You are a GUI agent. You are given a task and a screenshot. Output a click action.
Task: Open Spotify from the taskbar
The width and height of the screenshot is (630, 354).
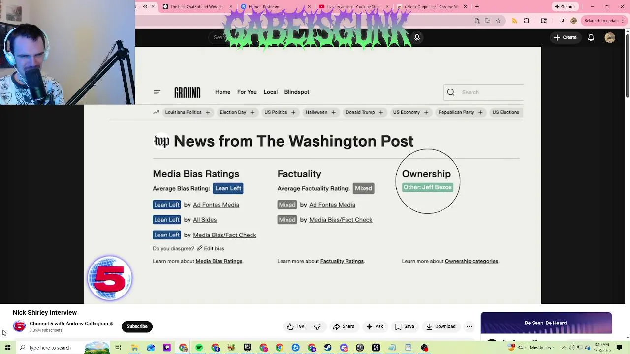(199, 348)
